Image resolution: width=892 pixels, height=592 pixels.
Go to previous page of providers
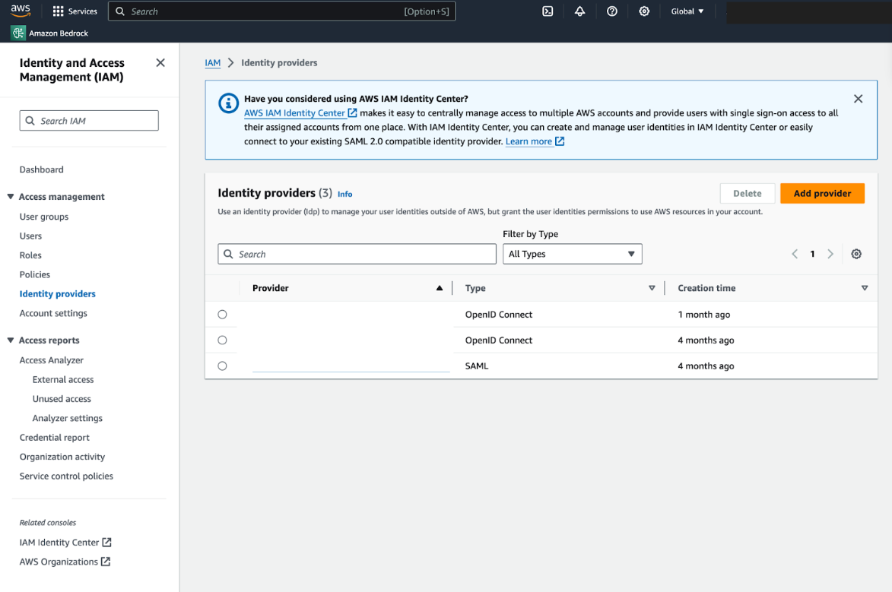click(x=795, y=254)
